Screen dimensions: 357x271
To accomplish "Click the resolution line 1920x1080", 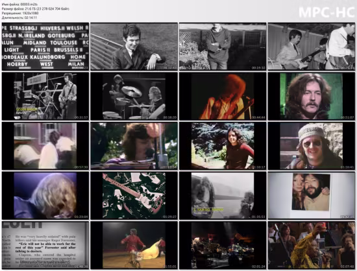I will click(20, 13).
